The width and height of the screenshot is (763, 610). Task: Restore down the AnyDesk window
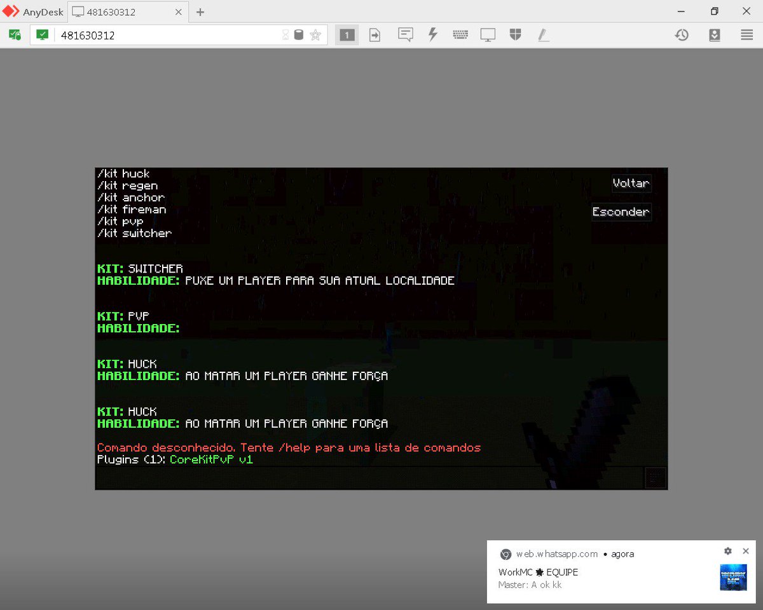click(714, 11)
